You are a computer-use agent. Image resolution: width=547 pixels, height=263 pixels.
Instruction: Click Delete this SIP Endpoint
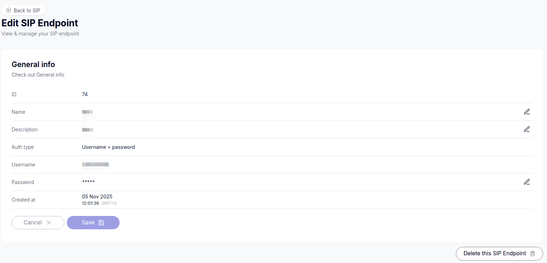[x=495, y=254]
